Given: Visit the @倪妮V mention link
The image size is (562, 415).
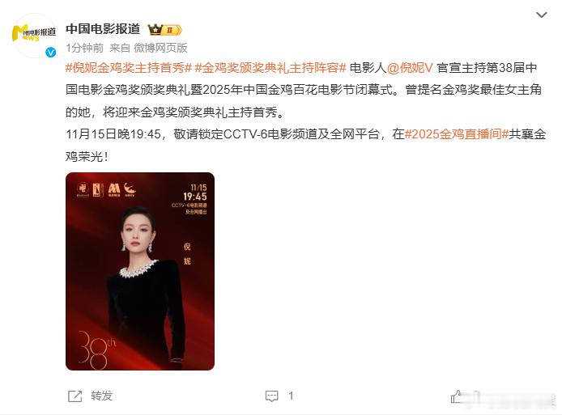Looking at the screenshot, I should click(410, 67).
